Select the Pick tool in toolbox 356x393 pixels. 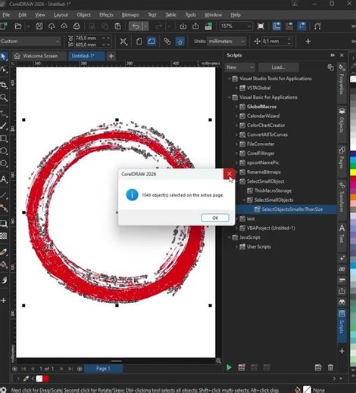3,57
